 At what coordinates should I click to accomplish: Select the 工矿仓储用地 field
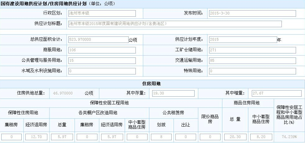coord(252,50)
